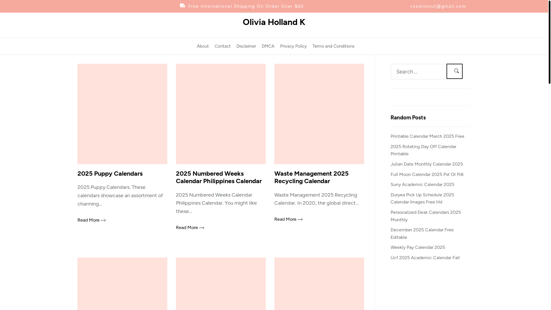Click the Waste Management excerpt paragraph

[x=317, y=199]
